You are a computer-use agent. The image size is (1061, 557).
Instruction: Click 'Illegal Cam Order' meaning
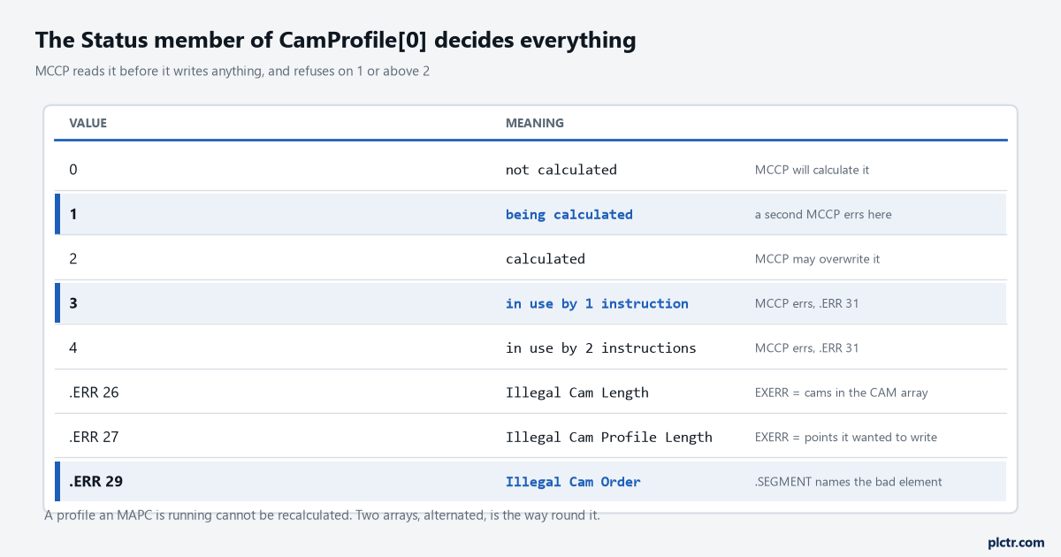click(573, 482)
